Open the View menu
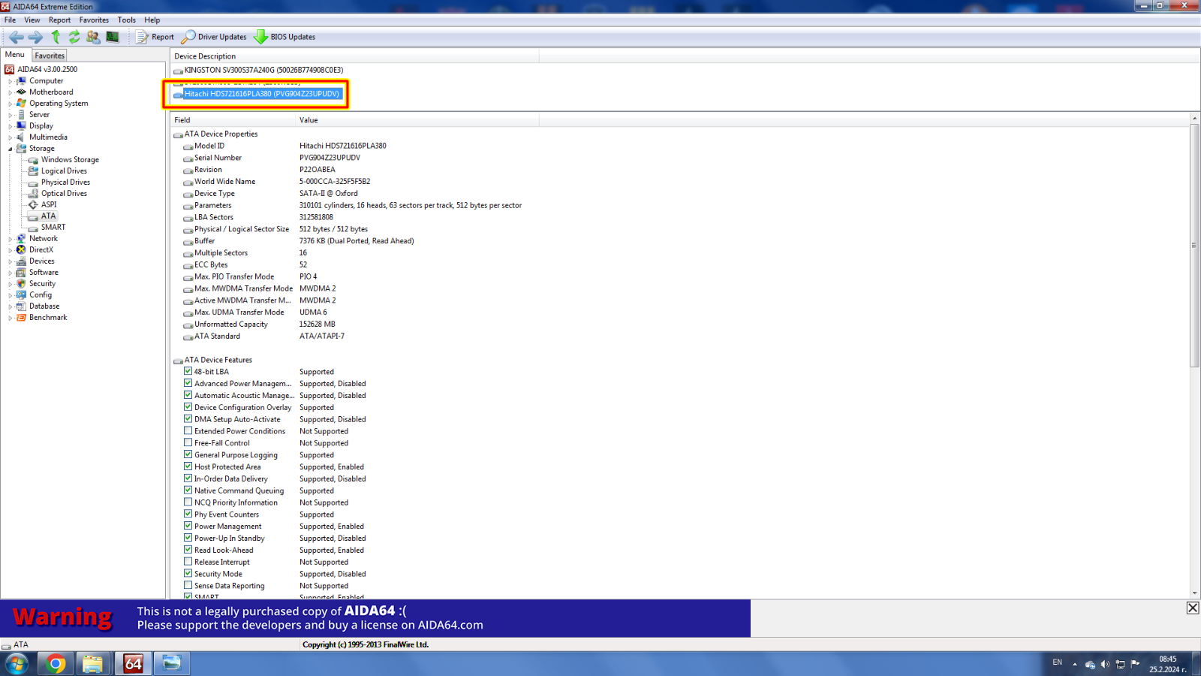 pyautogui.click(x=32, y=20)
